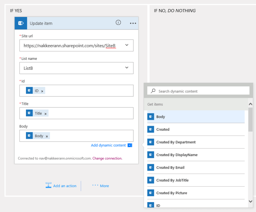Click the Add an action icon
The width and height of the screenshot is (256, 212).
point(48,186)
